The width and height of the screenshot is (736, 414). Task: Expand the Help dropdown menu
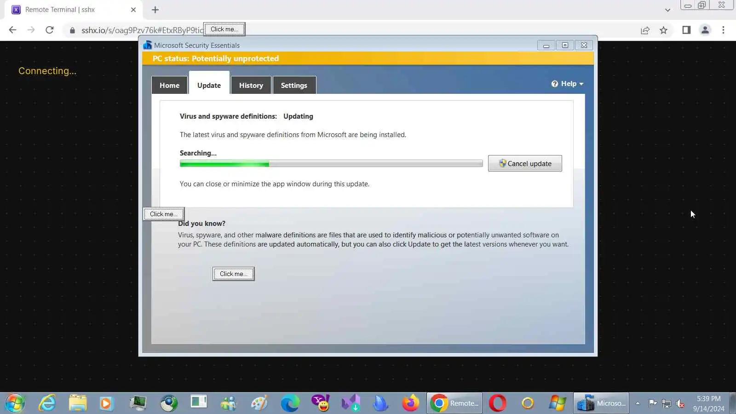click(568, 84)
